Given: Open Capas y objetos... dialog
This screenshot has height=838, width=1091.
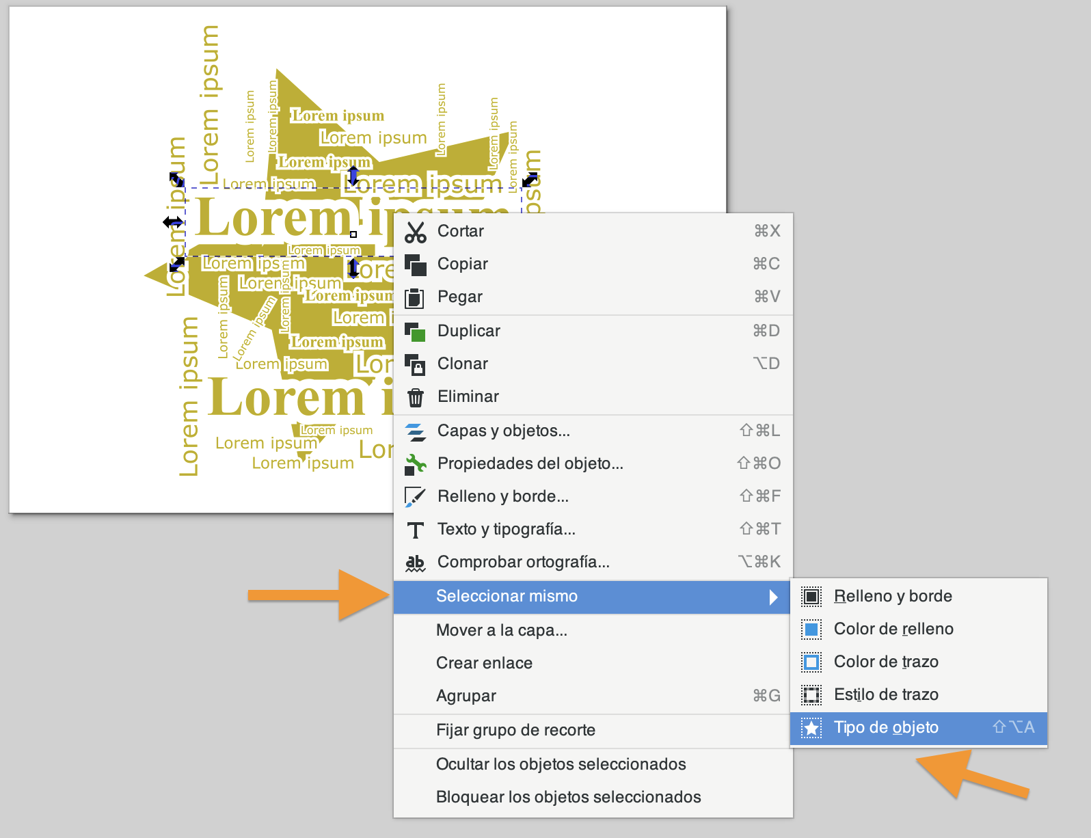Looking at the screenshot, I should coord(593,431).
